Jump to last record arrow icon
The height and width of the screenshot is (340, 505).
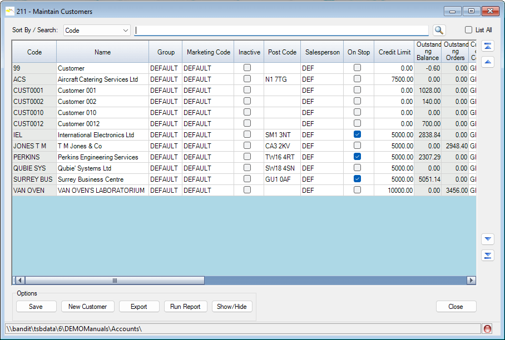488,256
